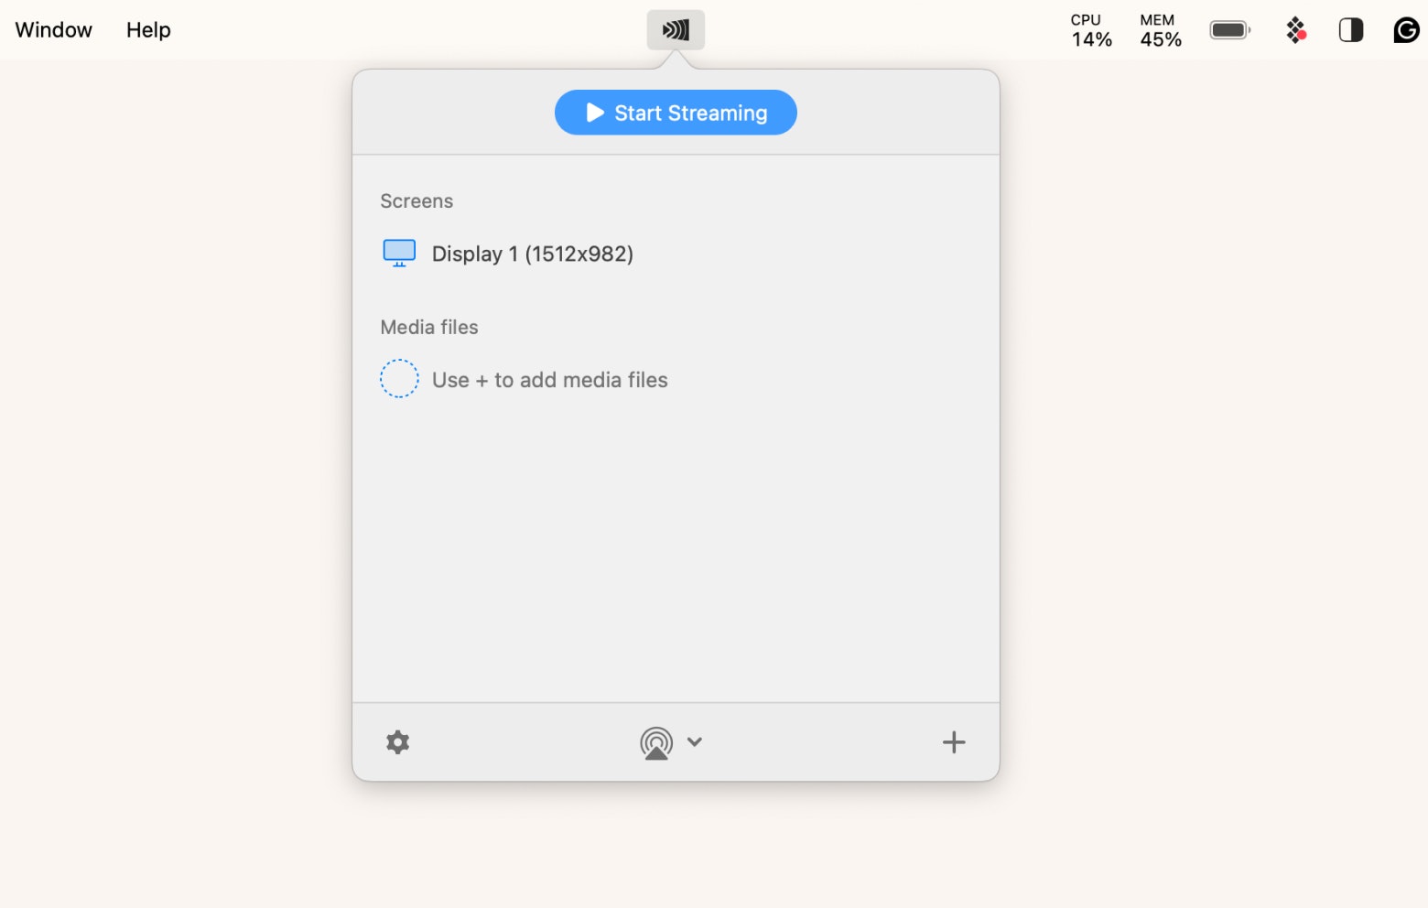
Task: Click the diamond pattern menu bar icon
Action: click(1296, 30)
